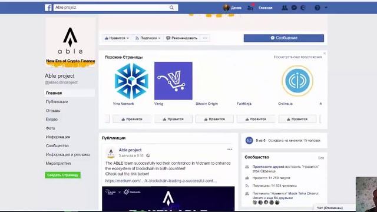The height and width of the screenshot is (212, 377).
Task: Open the medium.com link in the post
Action: (x=161, y=181)
